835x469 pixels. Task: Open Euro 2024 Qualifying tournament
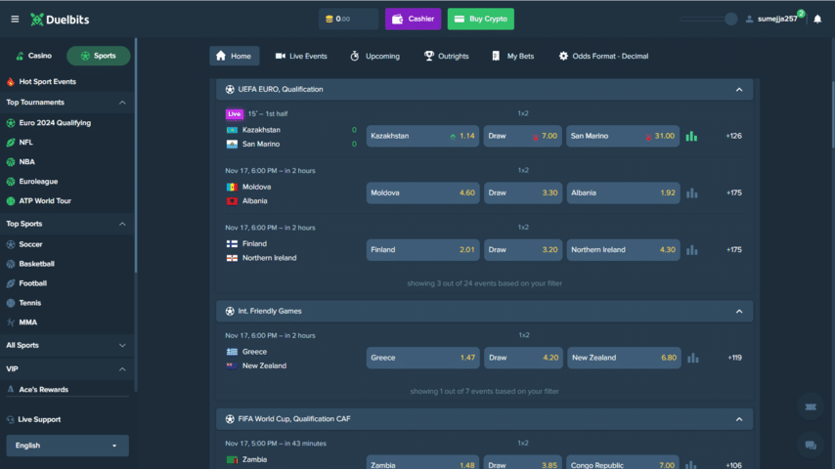(55, 123)
